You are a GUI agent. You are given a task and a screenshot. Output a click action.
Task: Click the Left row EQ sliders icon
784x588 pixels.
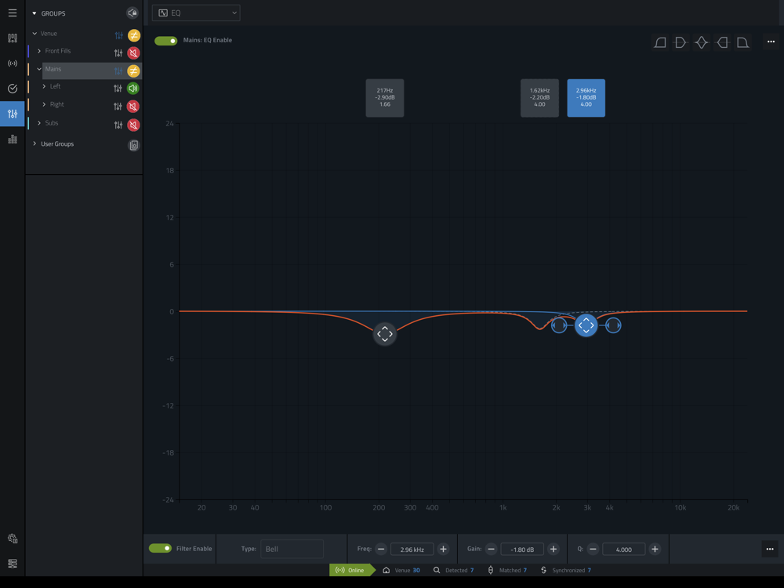[x=118, y=89]
